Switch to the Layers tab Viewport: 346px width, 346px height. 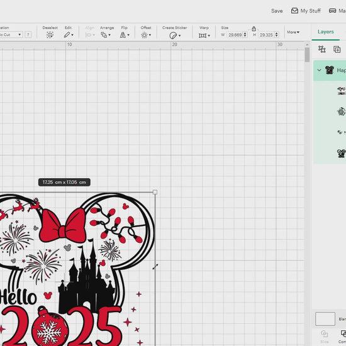click(x=326, y=32)
